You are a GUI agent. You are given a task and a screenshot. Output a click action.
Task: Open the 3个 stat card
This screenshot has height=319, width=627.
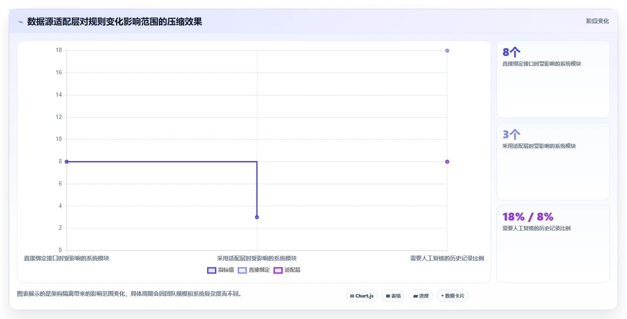(x=553, y=161)
